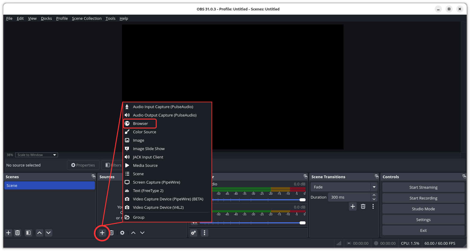470x251 pixels.
Task: Open the Scene Collection menu
Action: pos(87,18)
